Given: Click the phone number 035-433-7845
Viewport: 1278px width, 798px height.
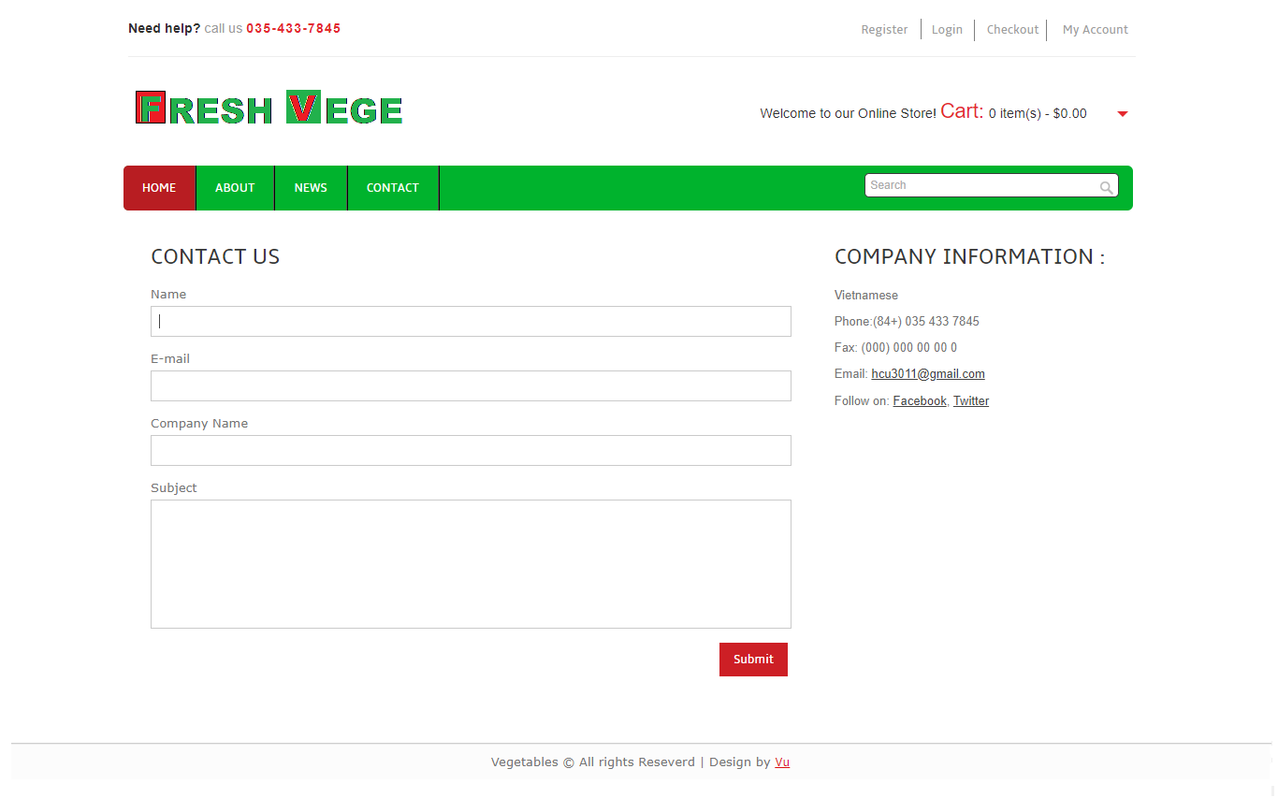Looking at the screenshot, I should coord(294,29).
